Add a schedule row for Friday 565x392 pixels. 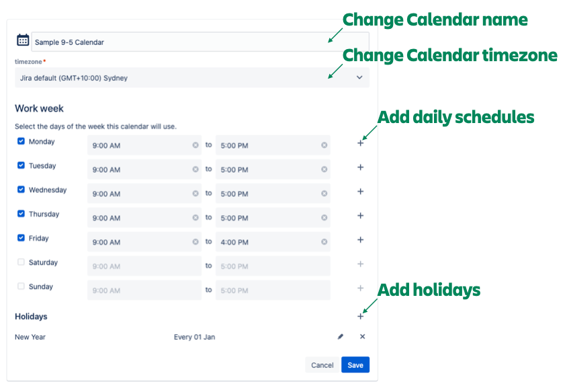361,240
